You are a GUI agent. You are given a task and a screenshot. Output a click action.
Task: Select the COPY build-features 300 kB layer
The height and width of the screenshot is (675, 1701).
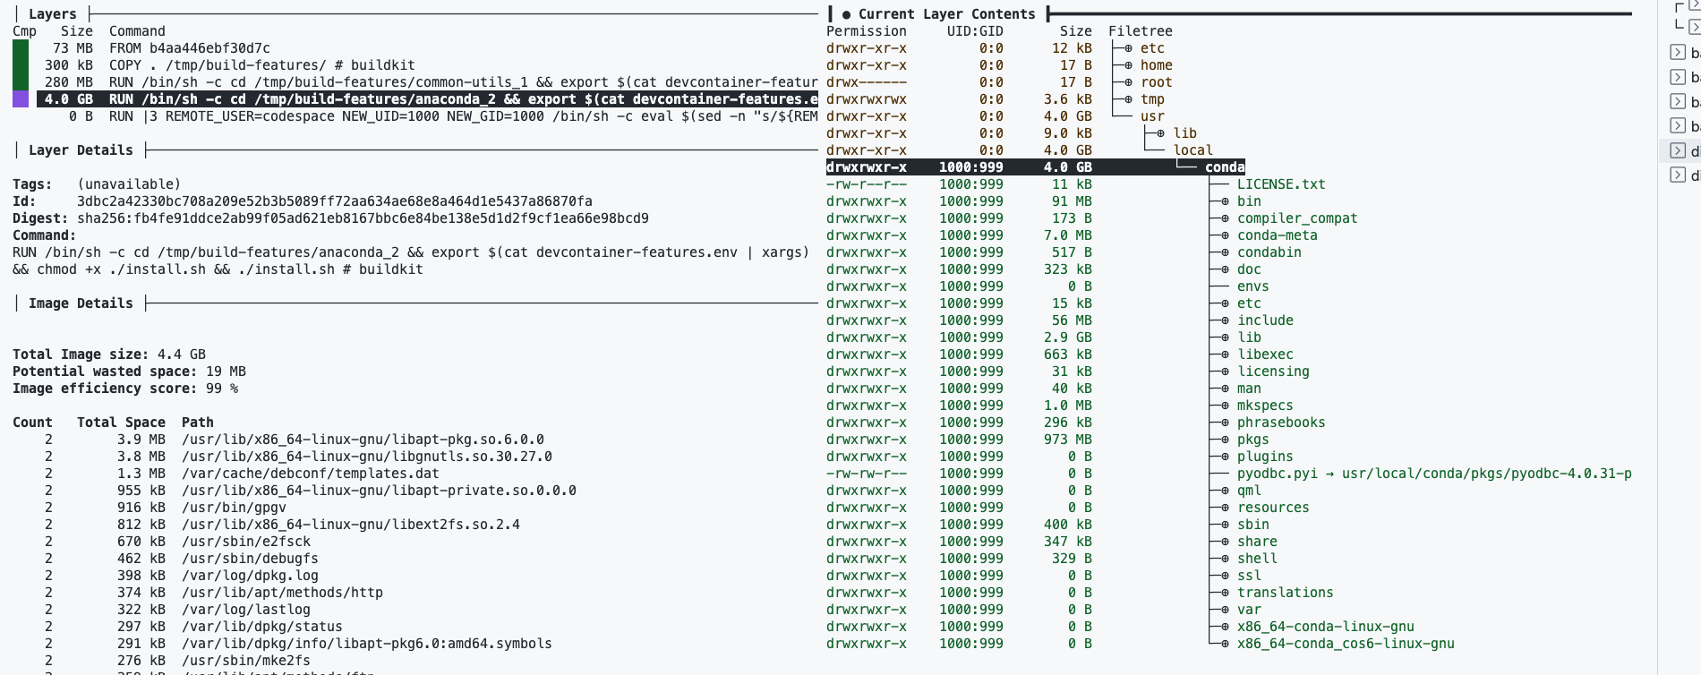coord(229,65)
